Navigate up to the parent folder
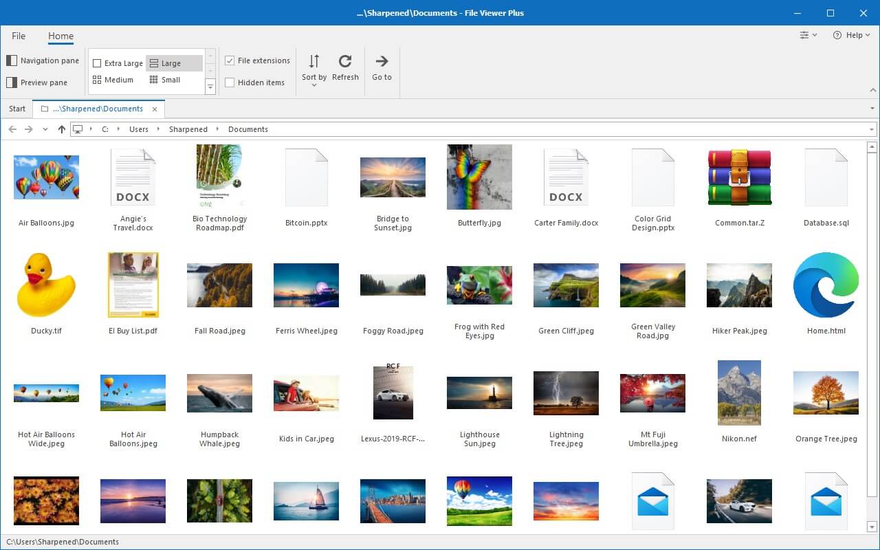Screen dimensions: 880x550 pyautogui.click(x=61, y=129)
